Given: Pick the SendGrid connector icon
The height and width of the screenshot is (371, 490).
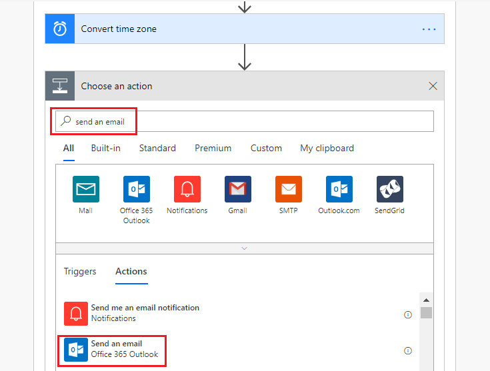Looking at the screenshot, I should point(390,189).
